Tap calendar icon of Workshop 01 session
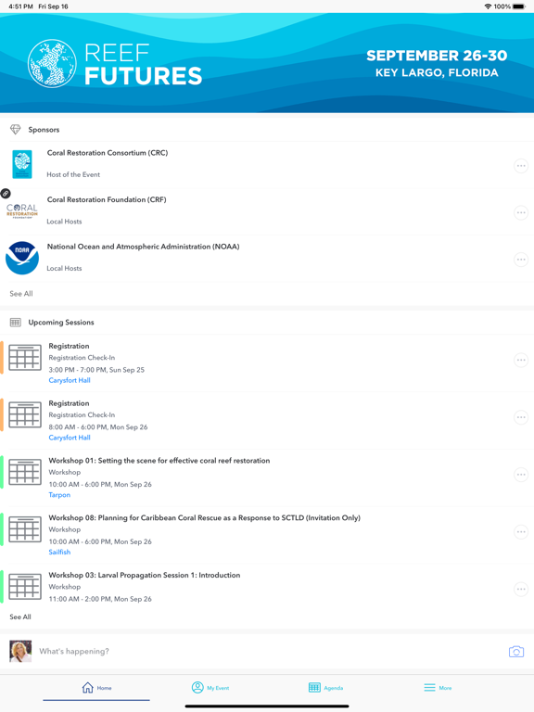 pos(25,472)
